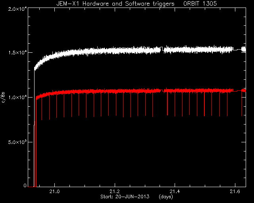Image resolution: width=254 pixels, height=203 pixels.
Task: Click the 0 label at y-axis origin
Action: point(25,185)
